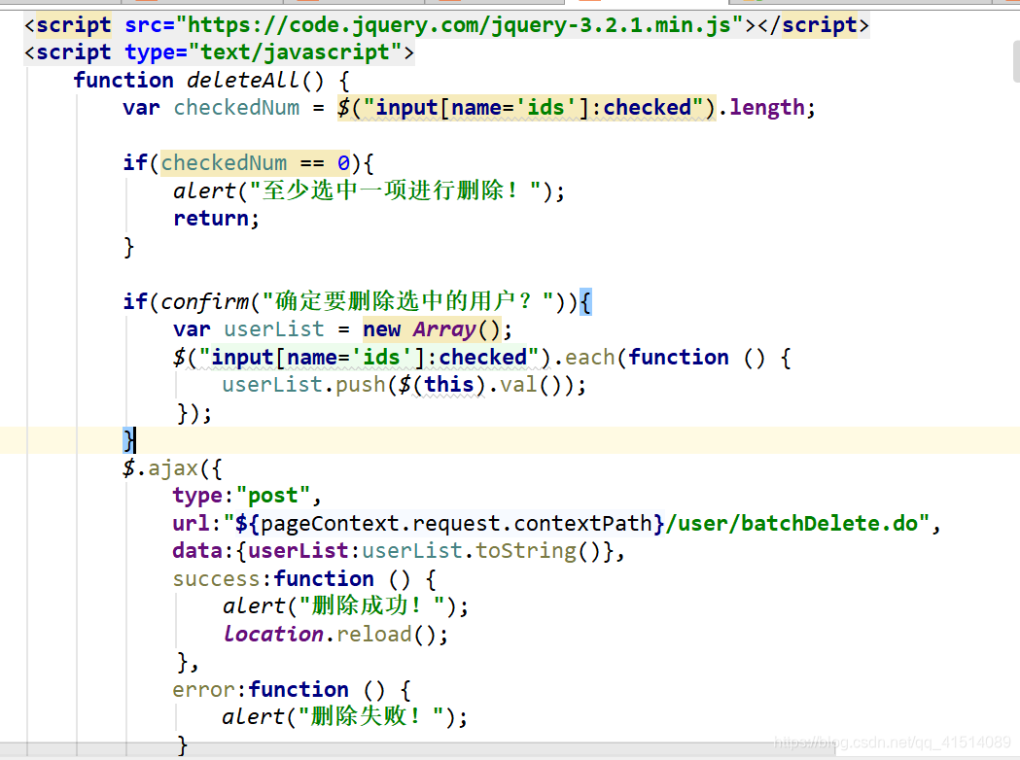Click the checkedNum == 0 condition
Viewport: 1020px width, 760px height.
(256, 162)
